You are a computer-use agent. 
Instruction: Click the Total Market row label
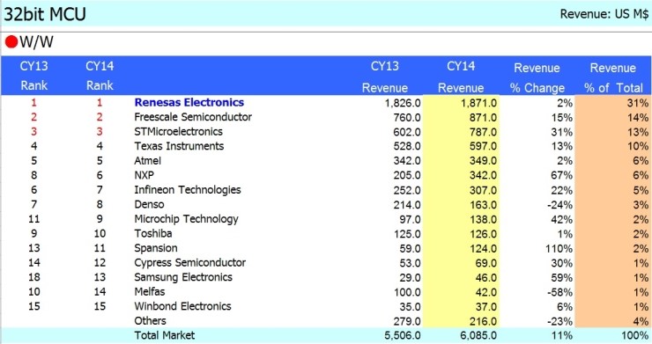click(164, 335)
